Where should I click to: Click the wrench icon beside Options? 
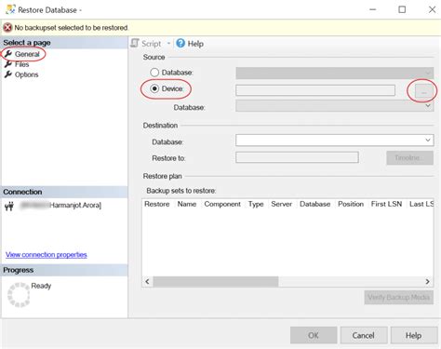(8, 74)
